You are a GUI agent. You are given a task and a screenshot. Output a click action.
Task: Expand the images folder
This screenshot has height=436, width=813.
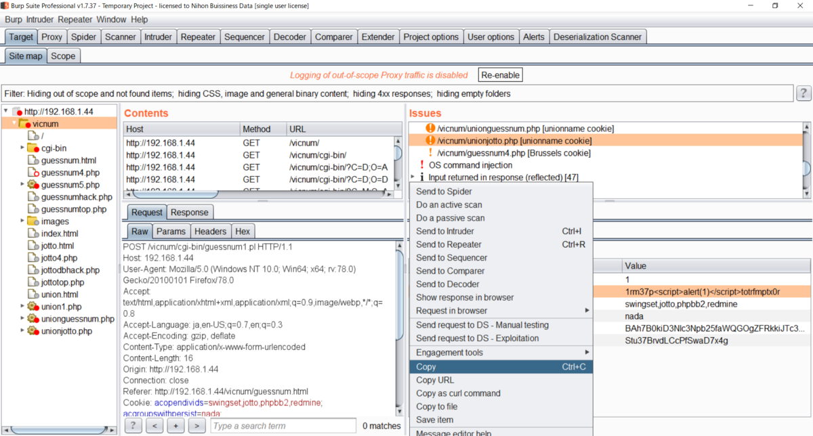click(22, 221)
